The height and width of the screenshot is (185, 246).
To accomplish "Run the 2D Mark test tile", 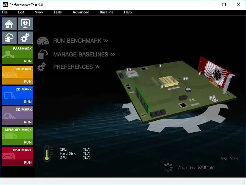I will (x=18, y=95).
